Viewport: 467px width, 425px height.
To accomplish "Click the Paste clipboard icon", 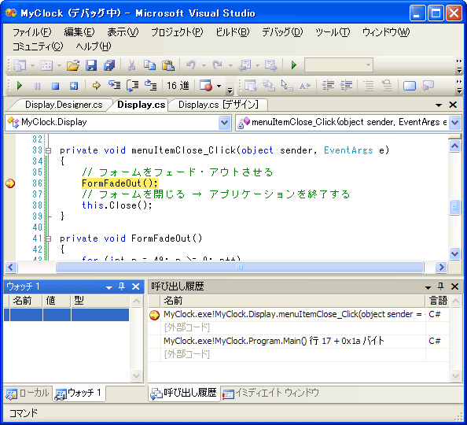I will coord(168,65).
